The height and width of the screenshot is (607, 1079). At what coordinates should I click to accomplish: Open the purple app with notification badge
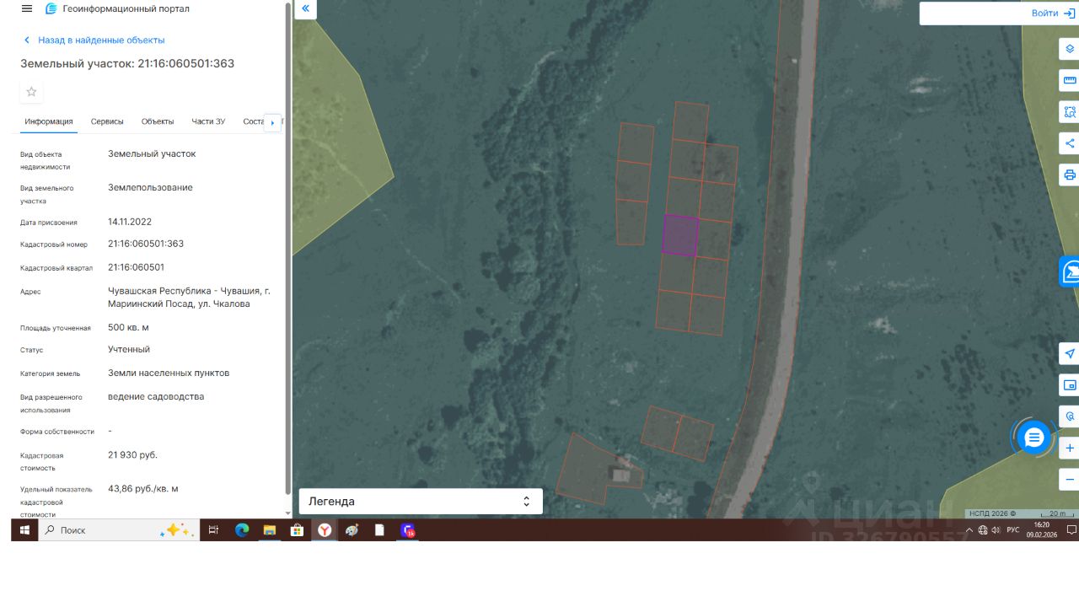[408, 530]
